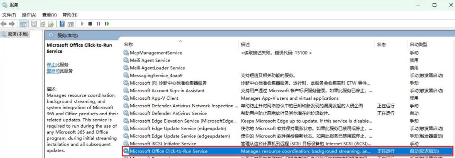Click the gear icon beside Microsoft iSCSI Initiator Service
Image resolution: width=455 pixels, height=158 pixels.
pos(126,144)
